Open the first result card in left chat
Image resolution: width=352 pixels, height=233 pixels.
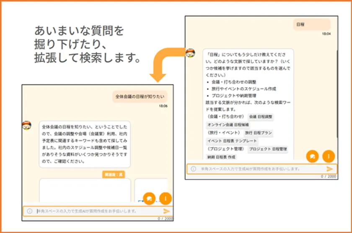click(x=85, y=190)
